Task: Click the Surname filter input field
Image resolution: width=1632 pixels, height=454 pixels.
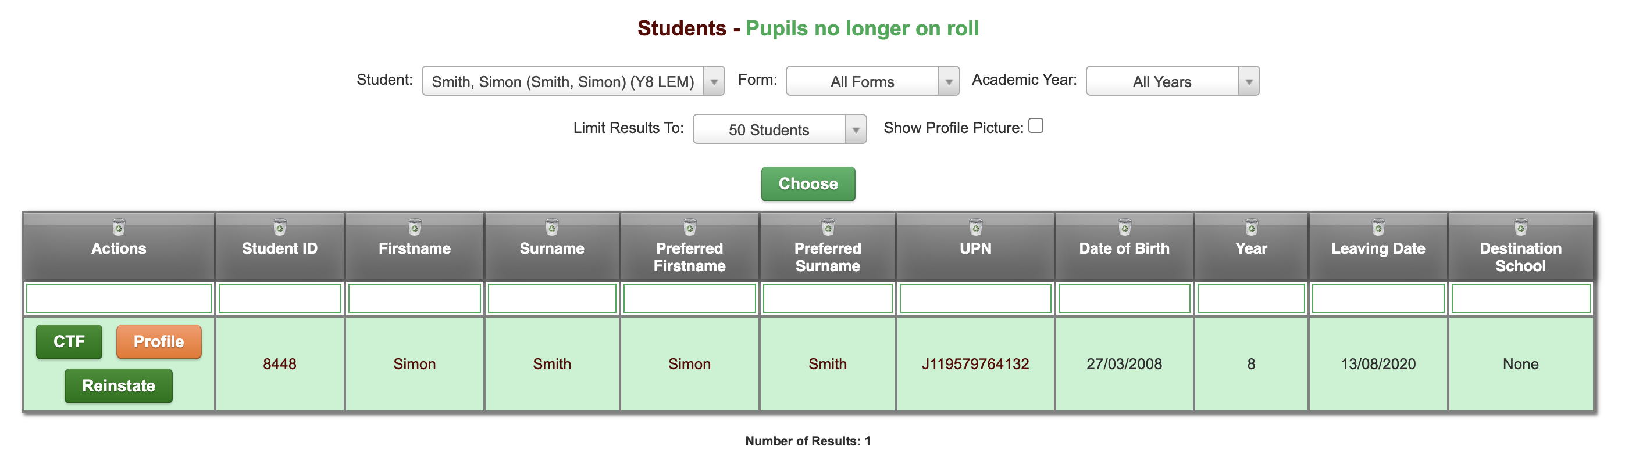Action: click(552, 298)
